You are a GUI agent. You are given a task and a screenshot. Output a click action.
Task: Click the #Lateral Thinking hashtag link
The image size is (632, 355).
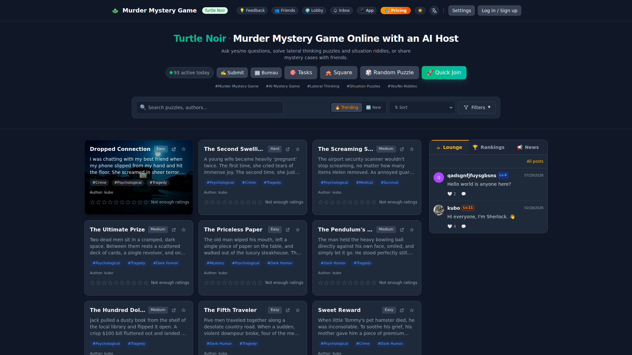click(x=323, y=86)
